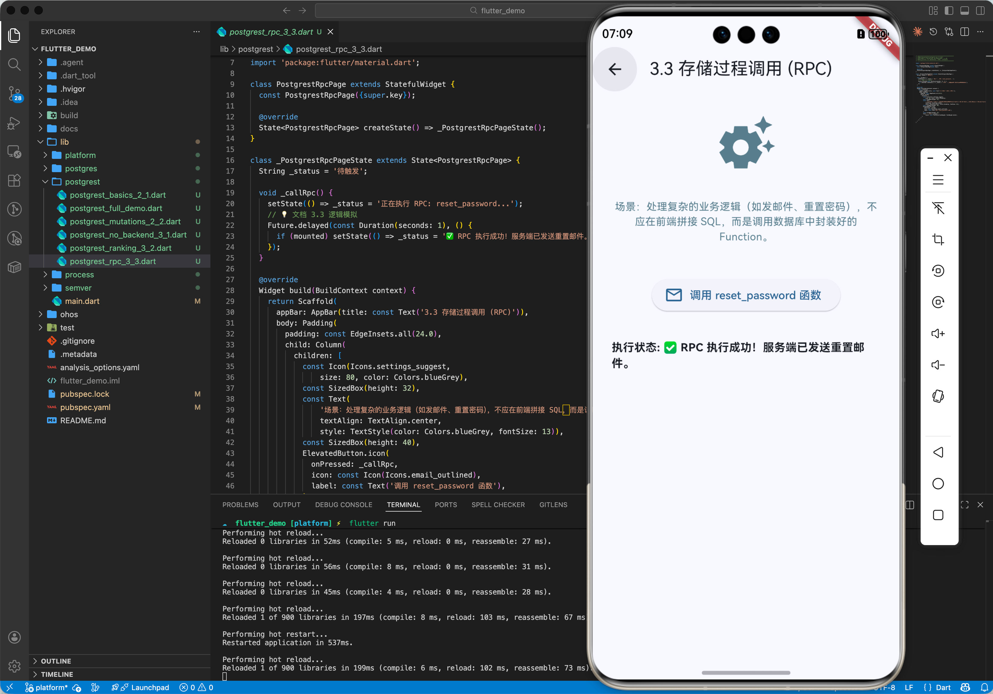Expand the platform folder under lib
Screen dimensions: 993x694
point(80,155)
